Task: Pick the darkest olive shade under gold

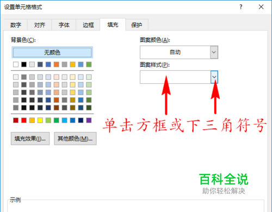Action: point(72,108)
